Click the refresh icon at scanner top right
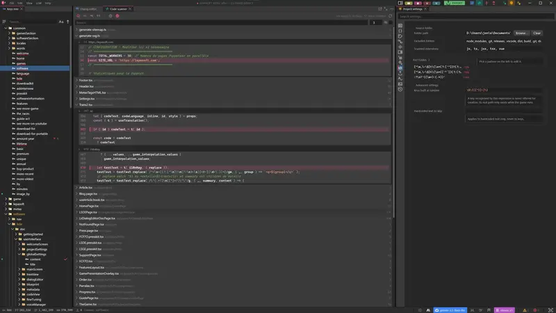556x313 pixels. (x=391, y=15)
